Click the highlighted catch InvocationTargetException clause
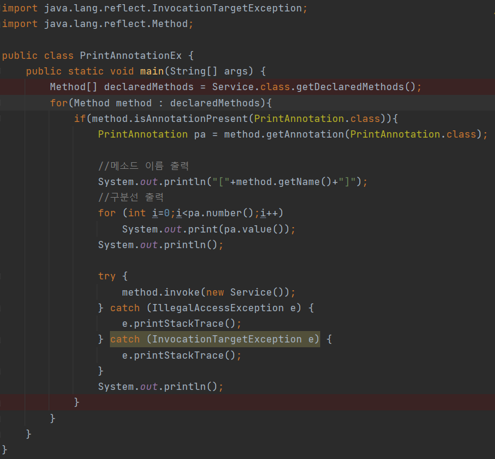Image resolution: width=495 pixels, height=459 pixels. pos(214,339)
